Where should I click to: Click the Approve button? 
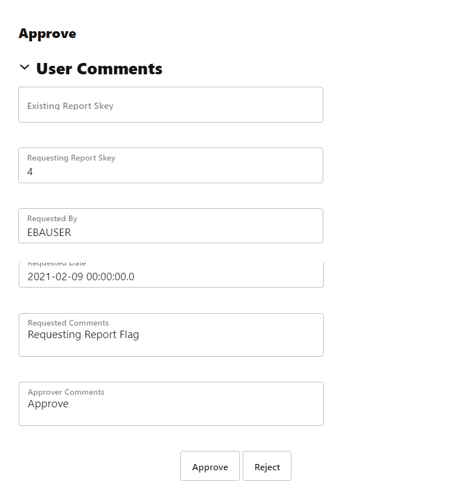tap(210, 466)
